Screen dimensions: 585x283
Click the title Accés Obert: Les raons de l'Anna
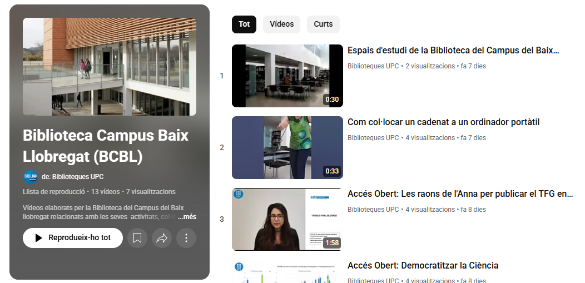(459, 194)
